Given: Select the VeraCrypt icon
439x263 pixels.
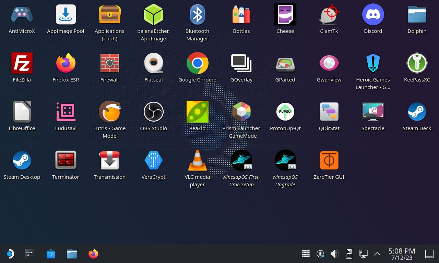Looking at the screenshot, I should (153, 160).
